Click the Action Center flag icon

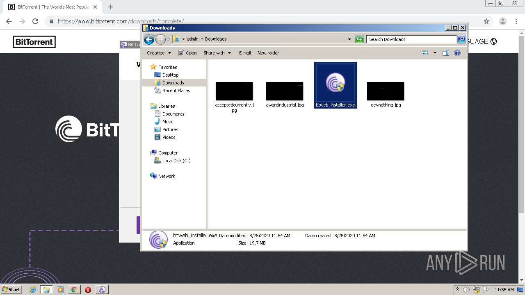point(486,290)
